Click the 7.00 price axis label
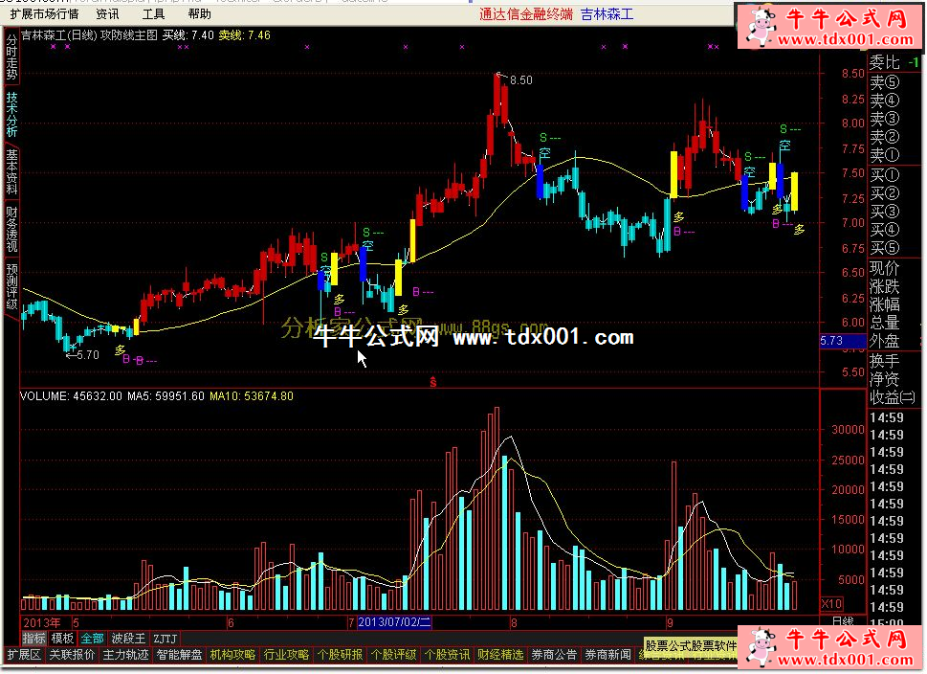927x674 pixels. click(x=853, y=222)
